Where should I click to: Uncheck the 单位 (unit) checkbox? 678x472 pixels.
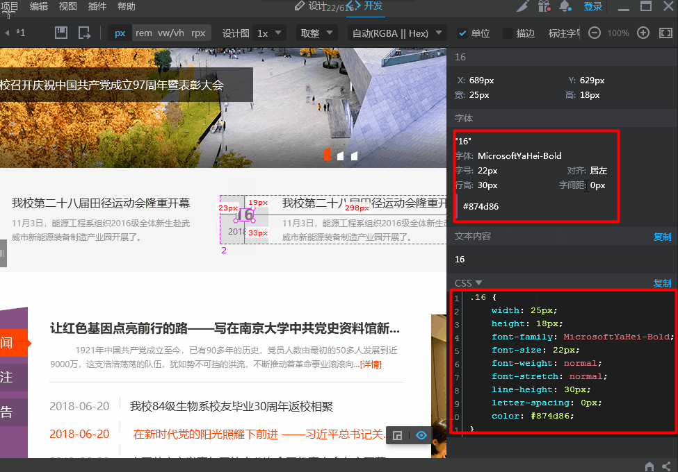462,33
